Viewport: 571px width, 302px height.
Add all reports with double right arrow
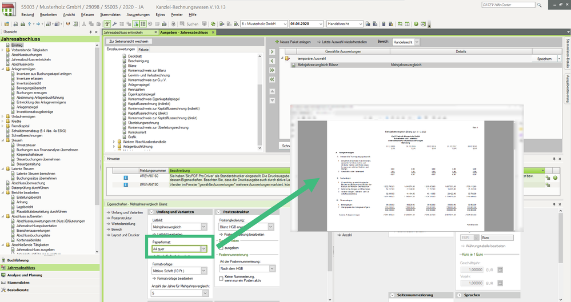(x=272, y=70)
